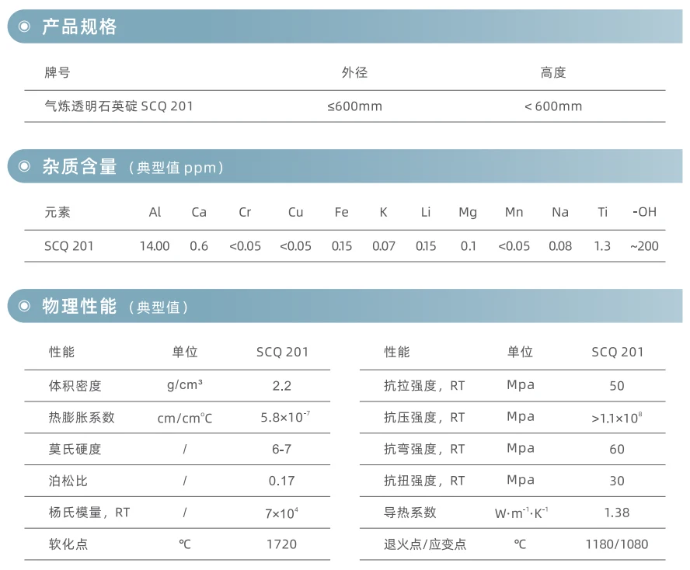
Task: Select the <0.05 value under Cu
Action: tap(296, 246)
